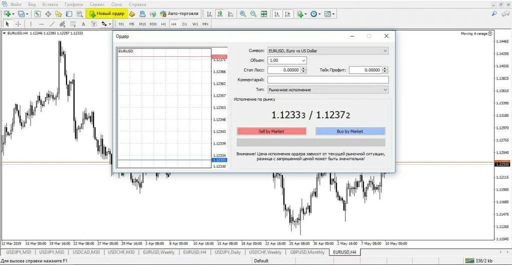Switch timeframe to D1
Viewport: 512px width, 265px height.
coord(184,24)
